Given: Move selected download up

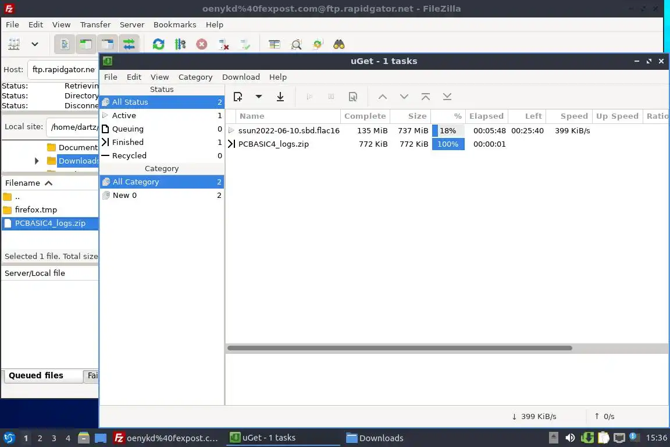Looking at the screenshot, I should click(383, 97).
